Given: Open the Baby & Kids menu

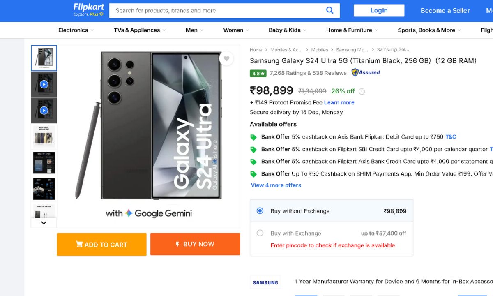Looking at the screenshot, I should (288, 30).
